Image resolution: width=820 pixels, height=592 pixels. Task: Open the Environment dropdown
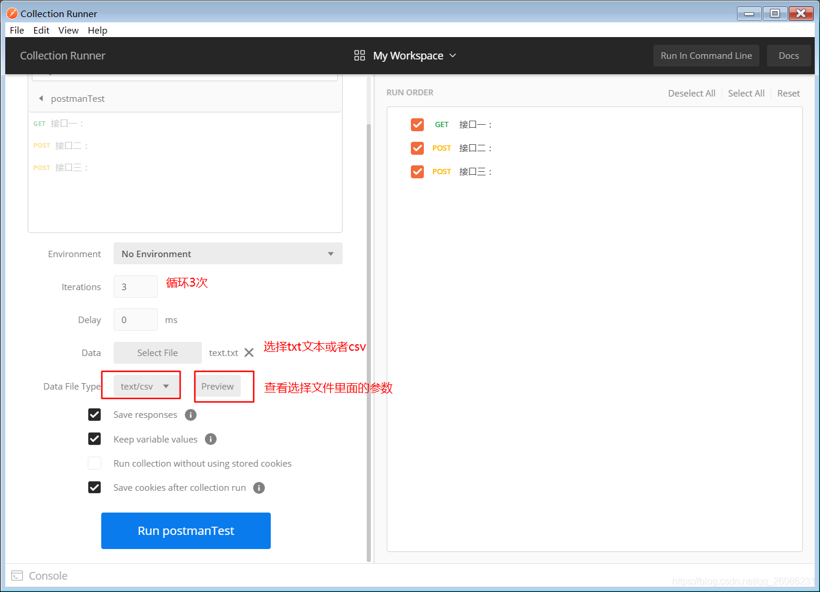[228, 254]
